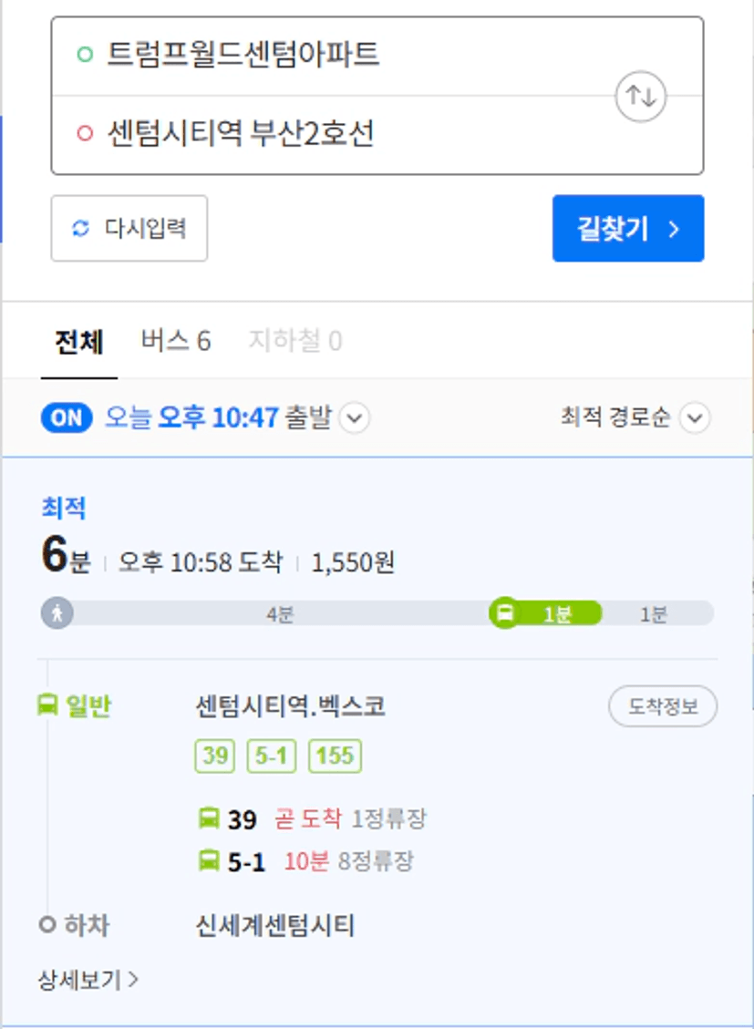Select bus number 155 badge
The width and height of the screenshot is (754, 1029).
(335, 756)
